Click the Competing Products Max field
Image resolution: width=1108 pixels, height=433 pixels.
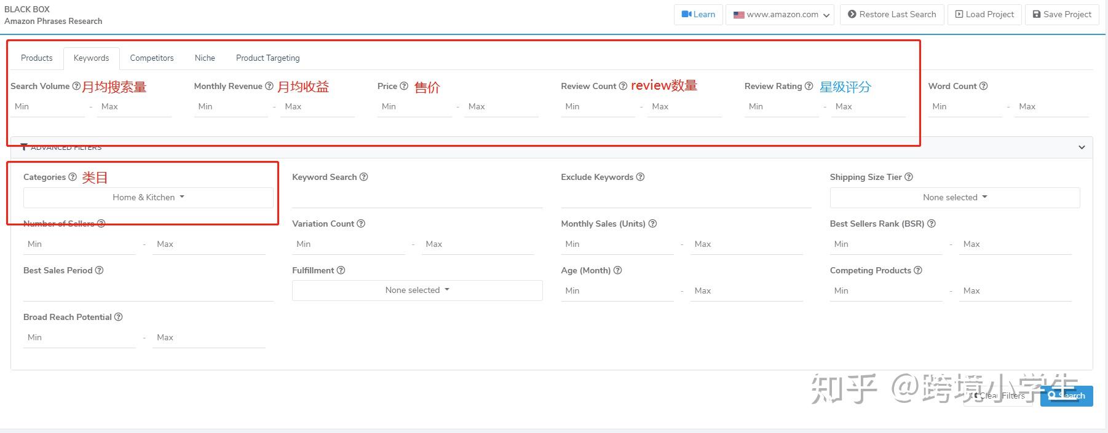click(1015, 291)
